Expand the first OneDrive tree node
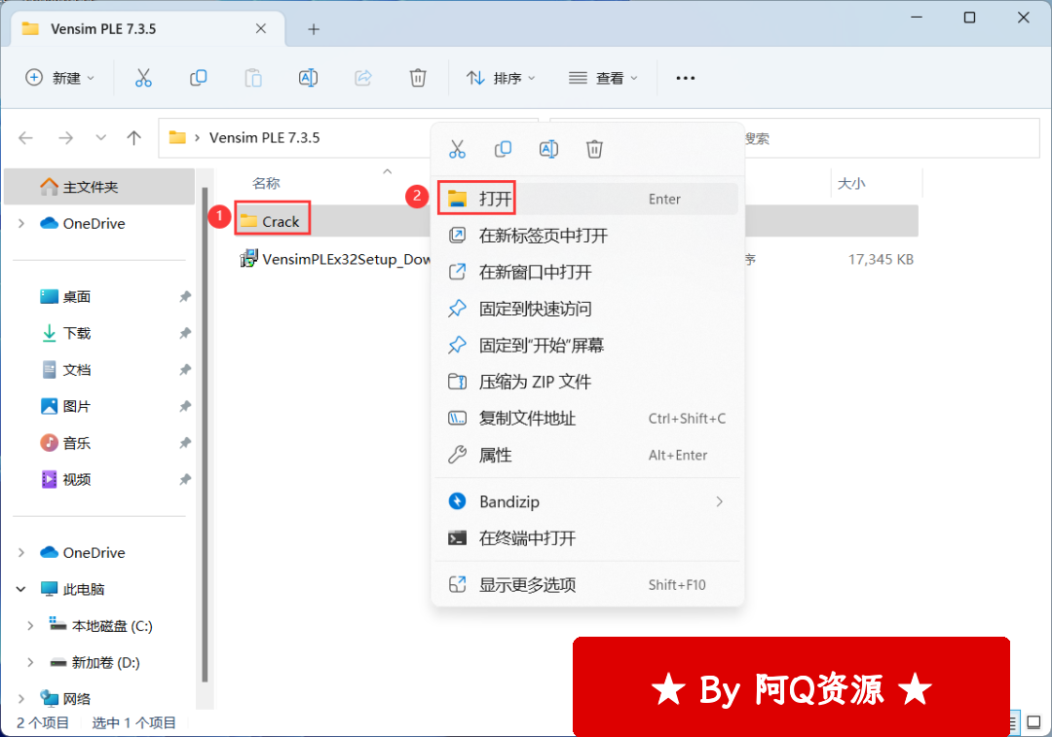The image size is (1052, 737). click(x=21, y=223)
